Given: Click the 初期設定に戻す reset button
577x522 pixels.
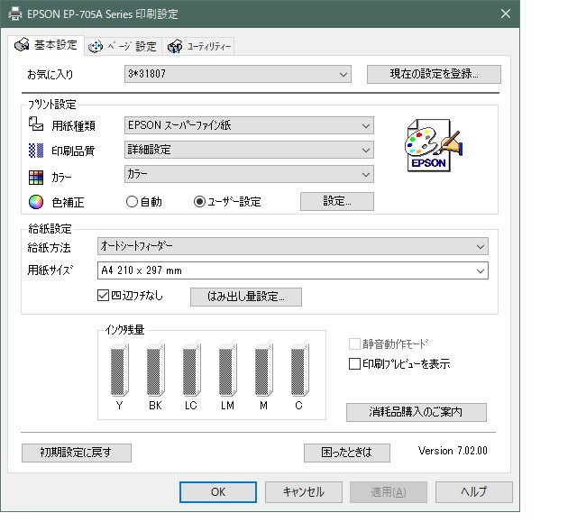Looking at the screenshot, I should tap(77, 453).
